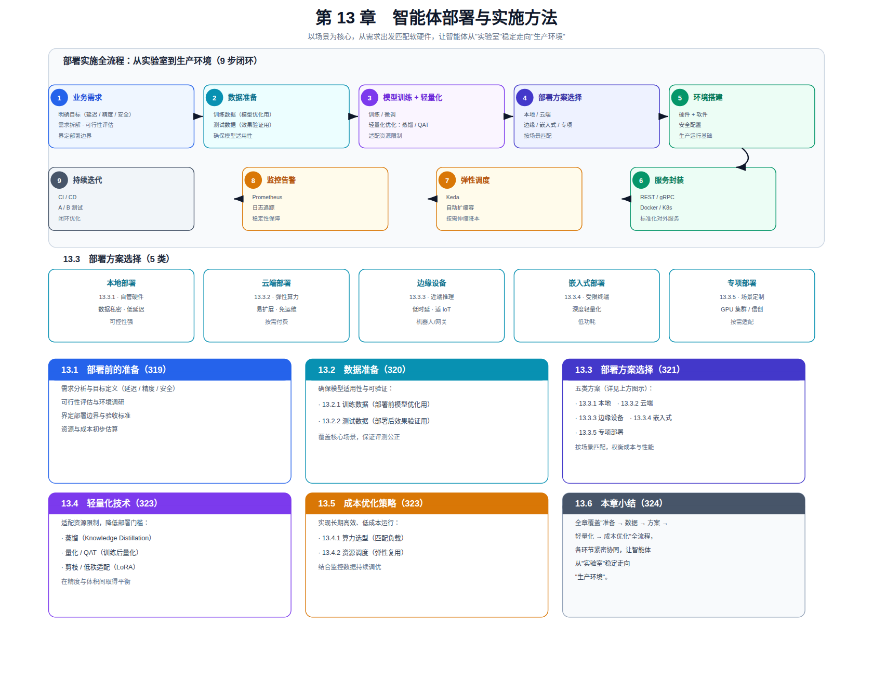This screenshot has height=676, width=873.
Task: Click step 4 badge 部署方案选择
Action: pos(525,98)
